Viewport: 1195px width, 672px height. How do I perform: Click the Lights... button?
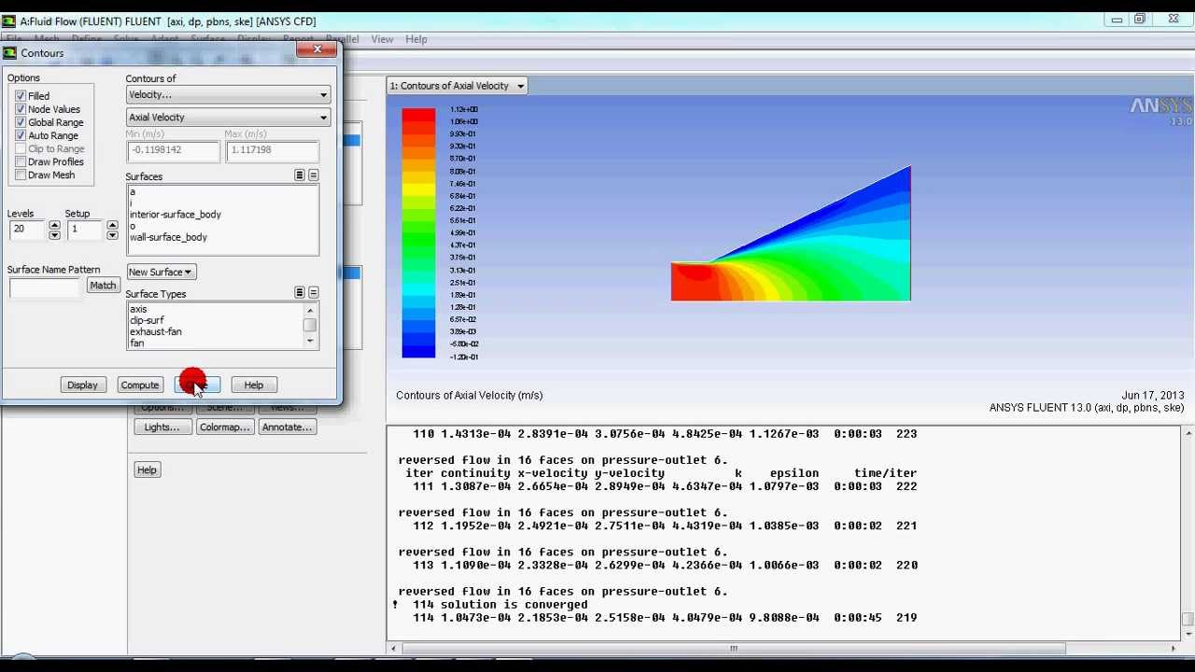[162, 427]
